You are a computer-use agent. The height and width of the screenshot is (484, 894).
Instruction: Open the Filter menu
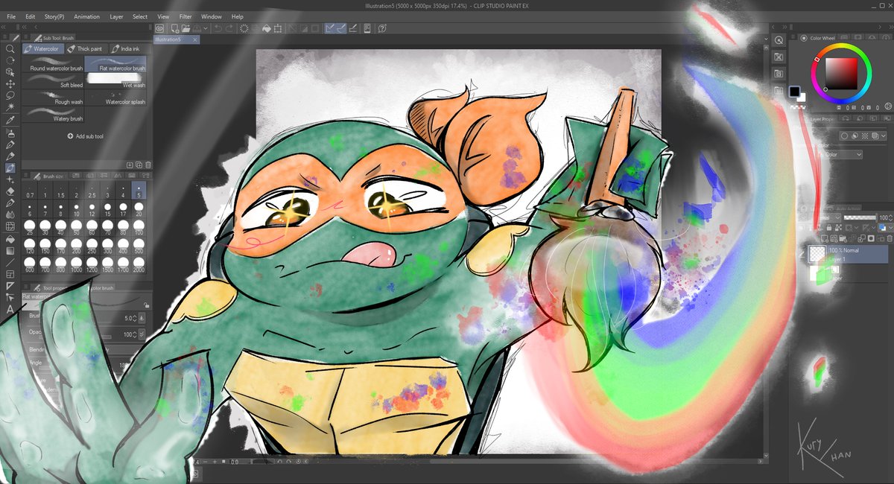185,16
